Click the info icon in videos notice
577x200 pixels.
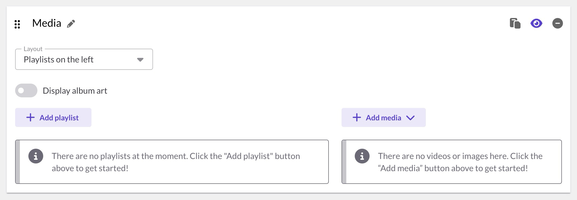pyautogui.click(x=362, y=156)
